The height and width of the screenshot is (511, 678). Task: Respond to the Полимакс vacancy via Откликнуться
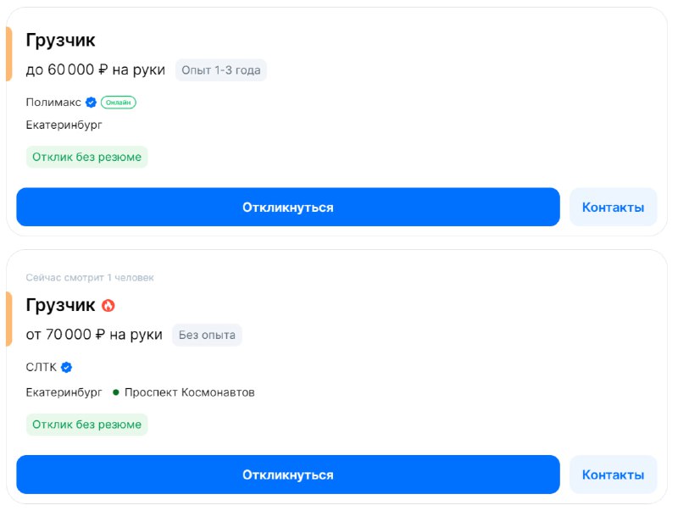pos(288,207)
